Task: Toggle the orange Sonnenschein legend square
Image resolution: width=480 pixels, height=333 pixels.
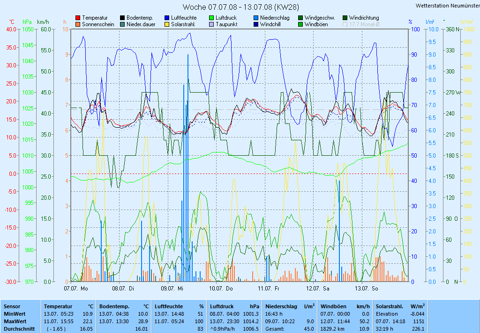Action: coord(78,24)
